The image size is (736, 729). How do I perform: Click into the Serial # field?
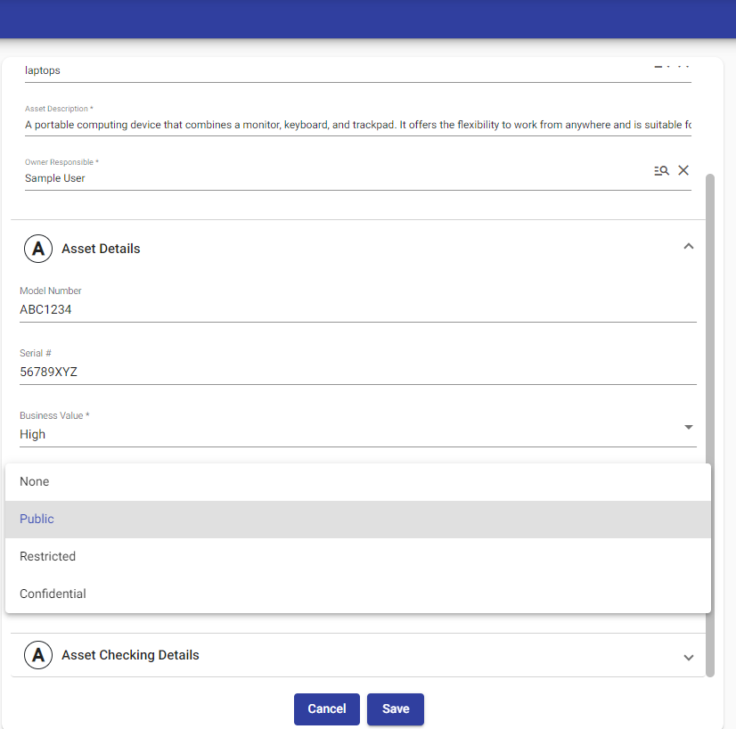tap(356, 373)
